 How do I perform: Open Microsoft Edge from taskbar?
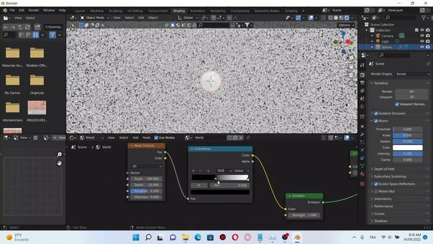(198, 237)
